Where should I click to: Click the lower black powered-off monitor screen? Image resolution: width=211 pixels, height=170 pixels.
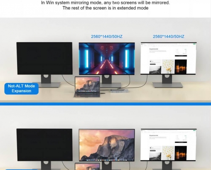(44, 144)
